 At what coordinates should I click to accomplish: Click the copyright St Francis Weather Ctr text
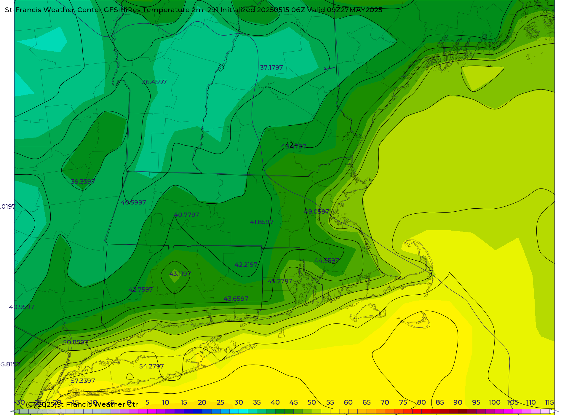click(82, 404)
